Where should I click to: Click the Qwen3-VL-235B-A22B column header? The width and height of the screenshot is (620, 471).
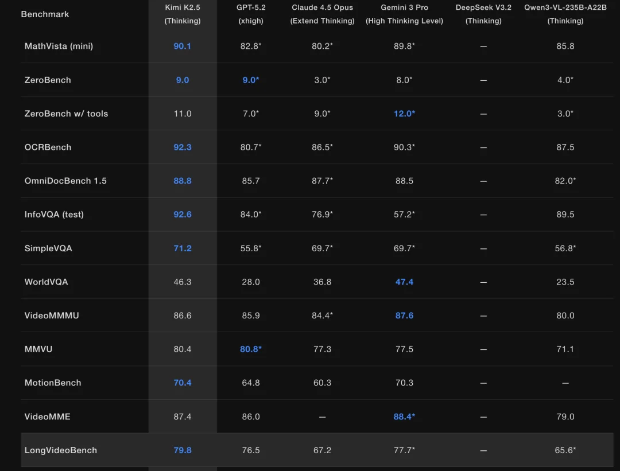565,14
